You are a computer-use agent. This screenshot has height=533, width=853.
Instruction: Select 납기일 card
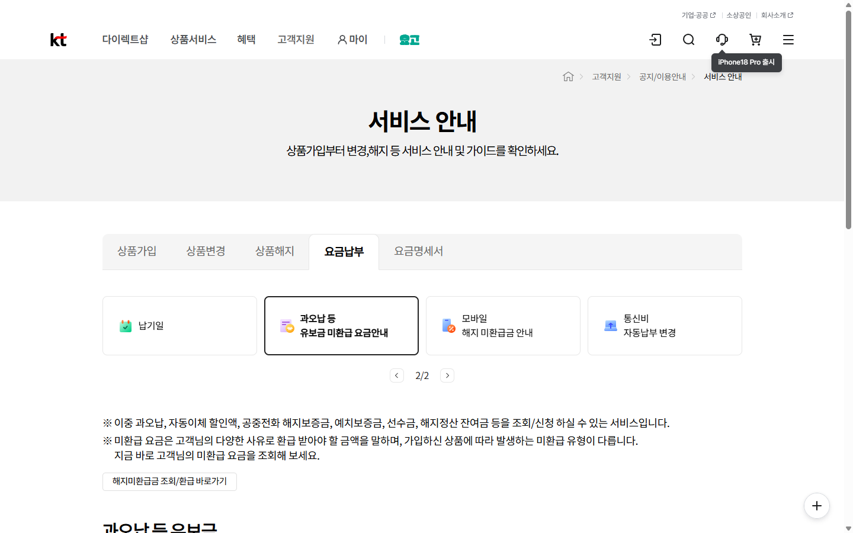[x=179, y=326]
